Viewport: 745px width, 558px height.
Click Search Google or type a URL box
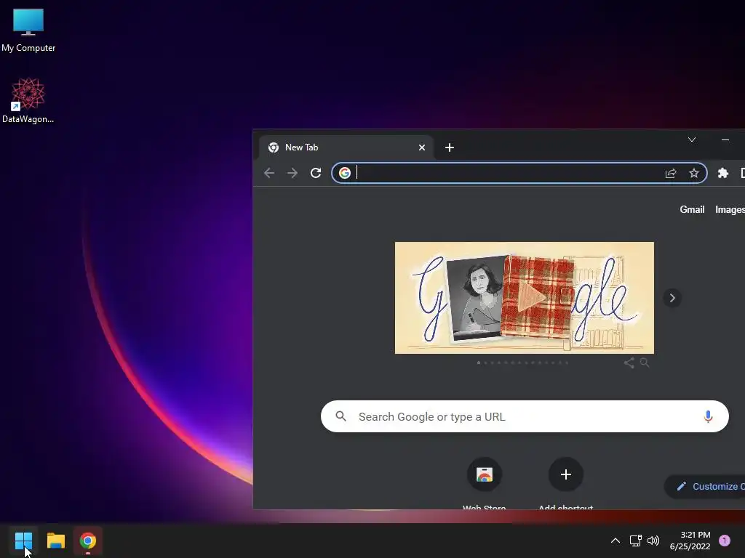[x=525, y=416]
